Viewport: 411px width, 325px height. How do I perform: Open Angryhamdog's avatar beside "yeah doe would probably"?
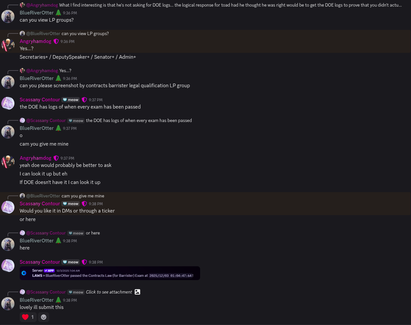(8, 162)
